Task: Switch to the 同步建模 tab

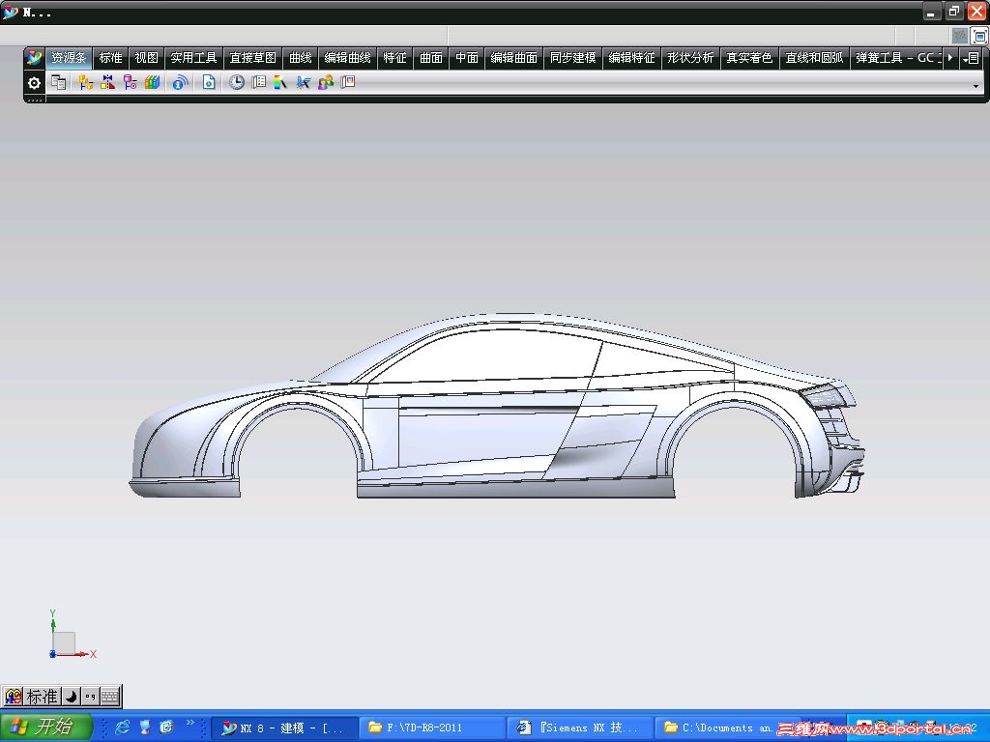Action: 573,58
